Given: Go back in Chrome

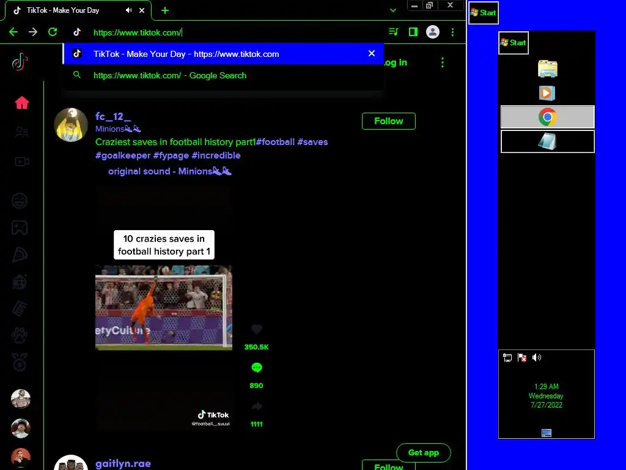Looking at the screenshot, I should (13, 32).
